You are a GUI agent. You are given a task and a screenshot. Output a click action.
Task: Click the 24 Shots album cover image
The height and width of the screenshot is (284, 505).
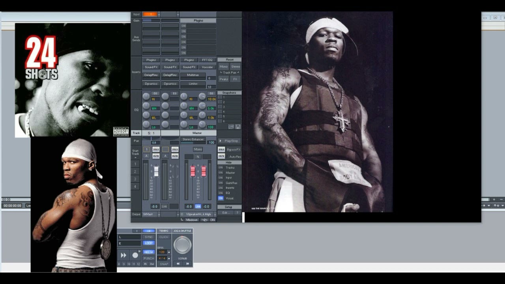pos(73,80)
